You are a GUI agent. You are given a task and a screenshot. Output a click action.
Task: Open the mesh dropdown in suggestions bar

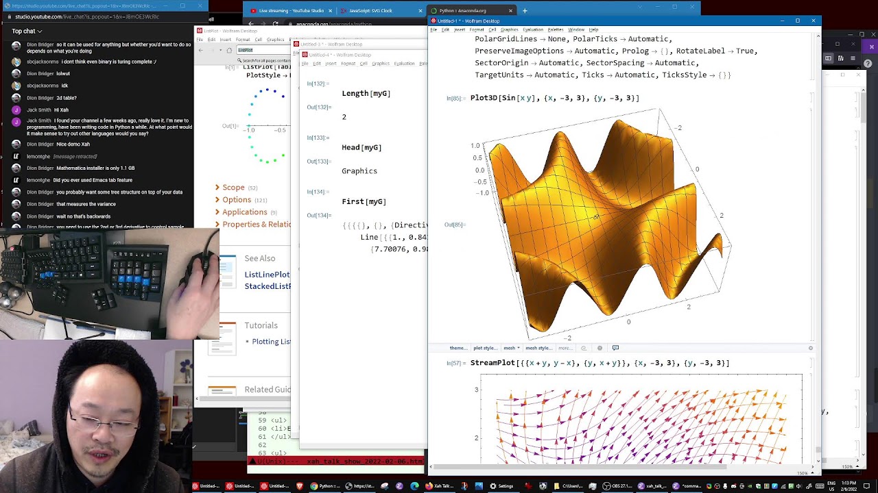tap(512, 348)
